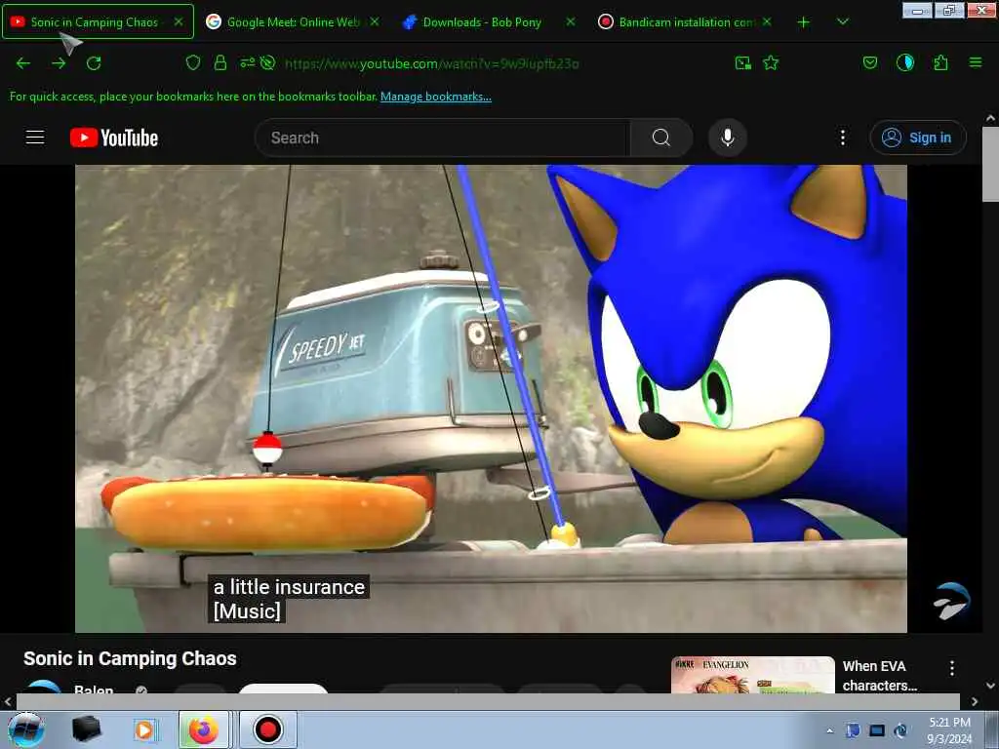Launch Windows Media Player from taskbar
The height and width of the screenshot is (749, 999).
click(x=144, y=729)
